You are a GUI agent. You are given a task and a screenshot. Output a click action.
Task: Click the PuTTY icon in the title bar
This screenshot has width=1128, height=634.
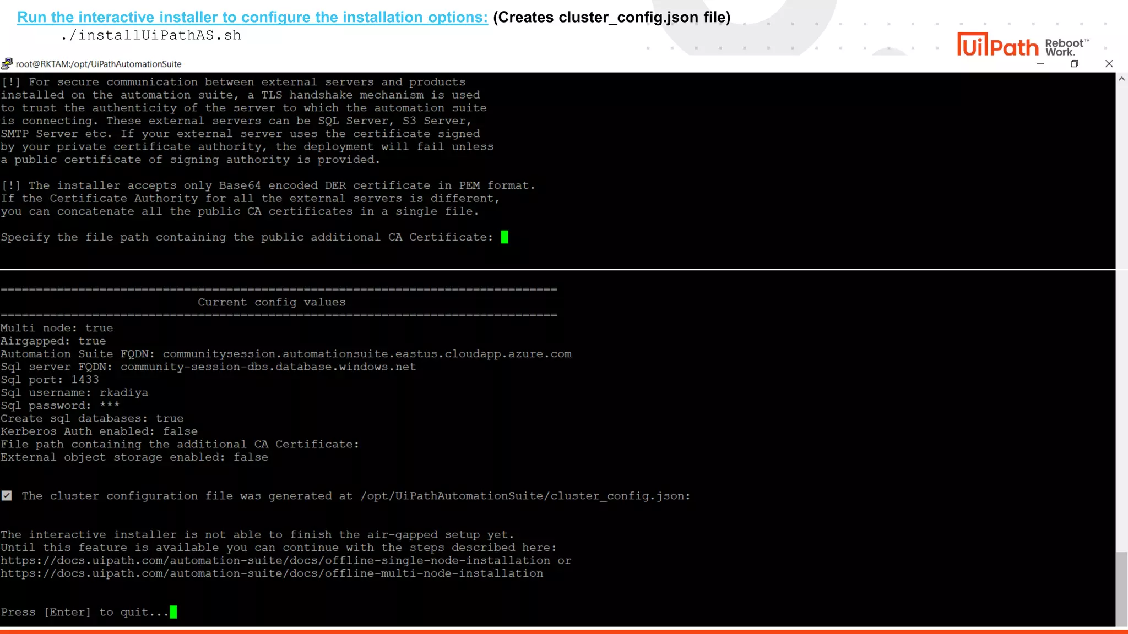(x=7, y=64)
